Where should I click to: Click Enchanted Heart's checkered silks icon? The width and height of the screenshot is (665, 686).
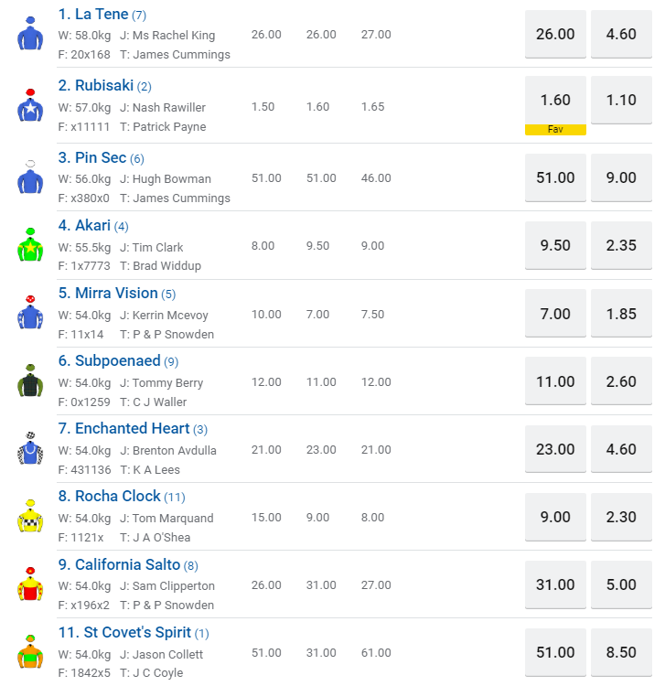(30, 448)
